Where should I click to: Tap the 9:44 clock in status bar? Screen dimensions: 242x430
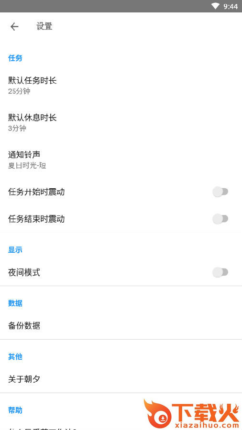[231, 6]
